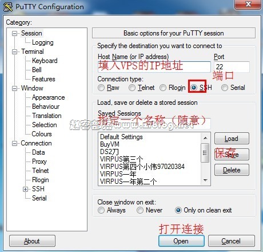263x252 pixels.
Task: Click the PuTTY icon in title bar
Action: [8, 7]
